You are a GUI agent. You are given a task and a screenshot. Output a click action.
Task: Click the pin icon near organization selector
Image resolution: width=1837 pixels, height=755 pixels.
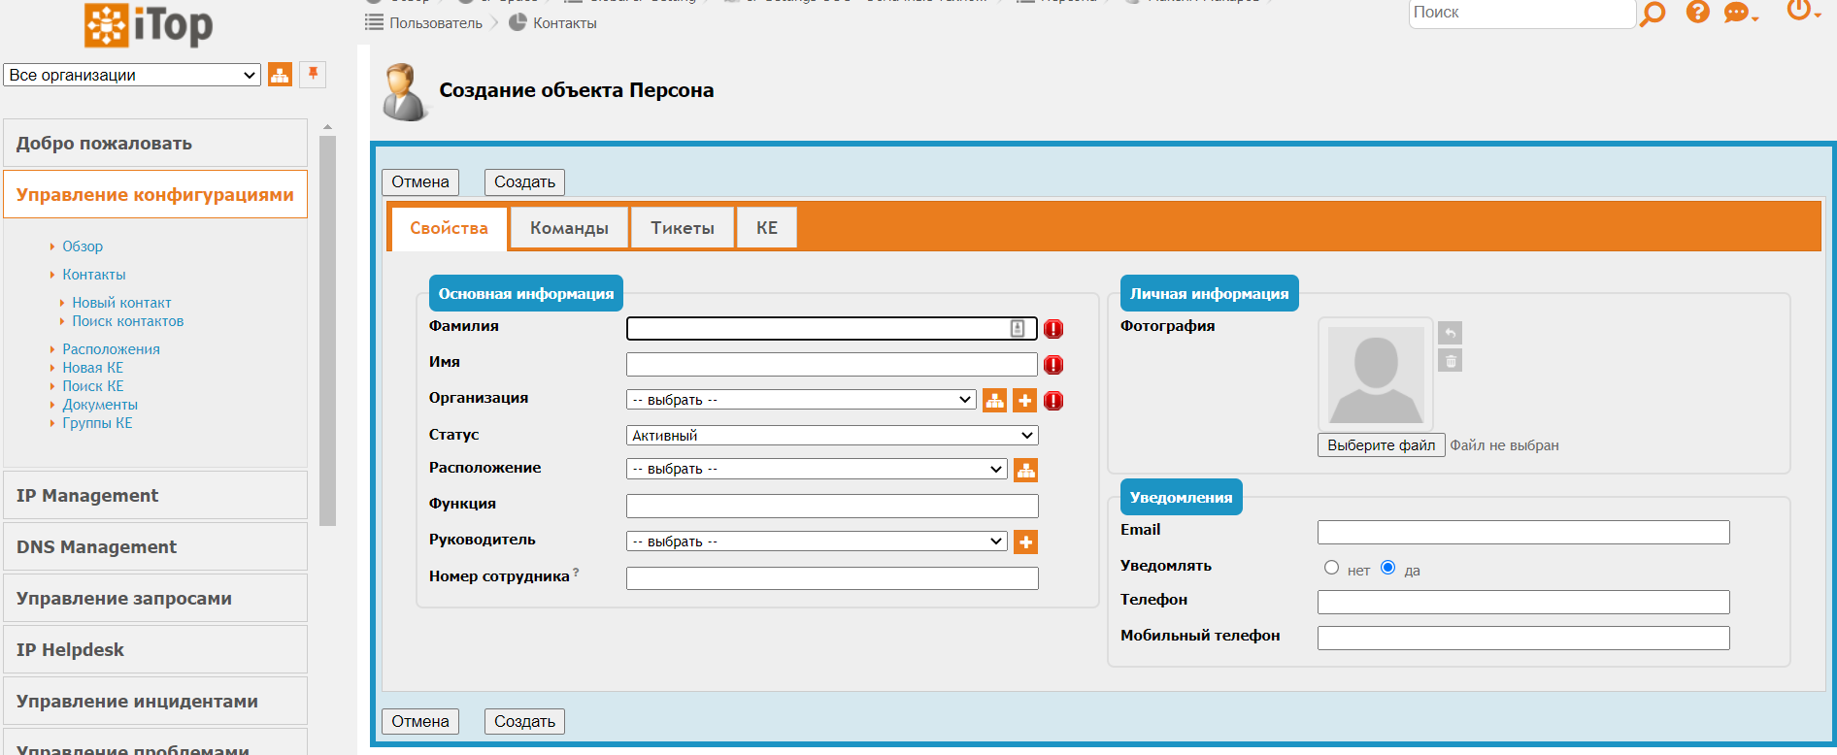tap(313, 74)
